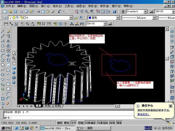This screenshot has width=175, height=131.
Task: Select the Arc draw tool
Action: click(3, 56)
